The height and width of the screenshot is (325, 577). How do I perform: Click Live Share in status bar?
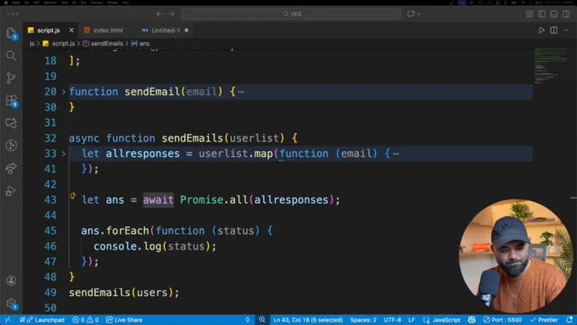click(125, 320)
